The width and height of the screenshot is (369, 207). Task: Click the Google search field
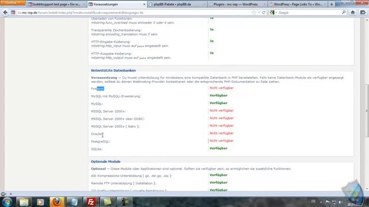310,13
